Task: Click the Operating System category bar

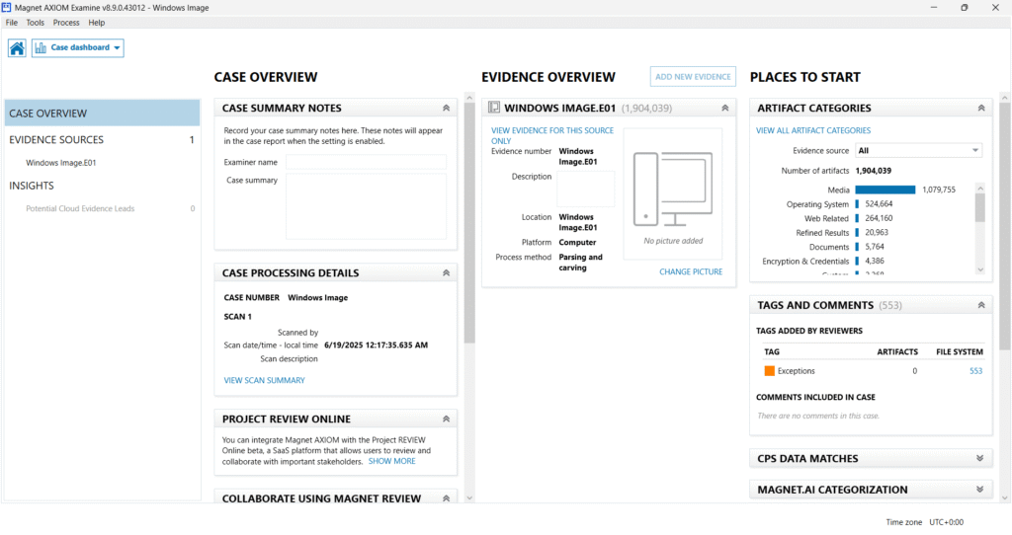Action: click(x=857, y=204)
